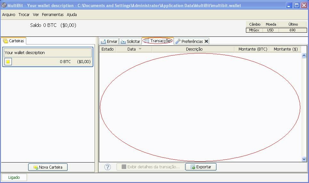
Task: Click the MtGox exchange cell
Action: [254, 30]
